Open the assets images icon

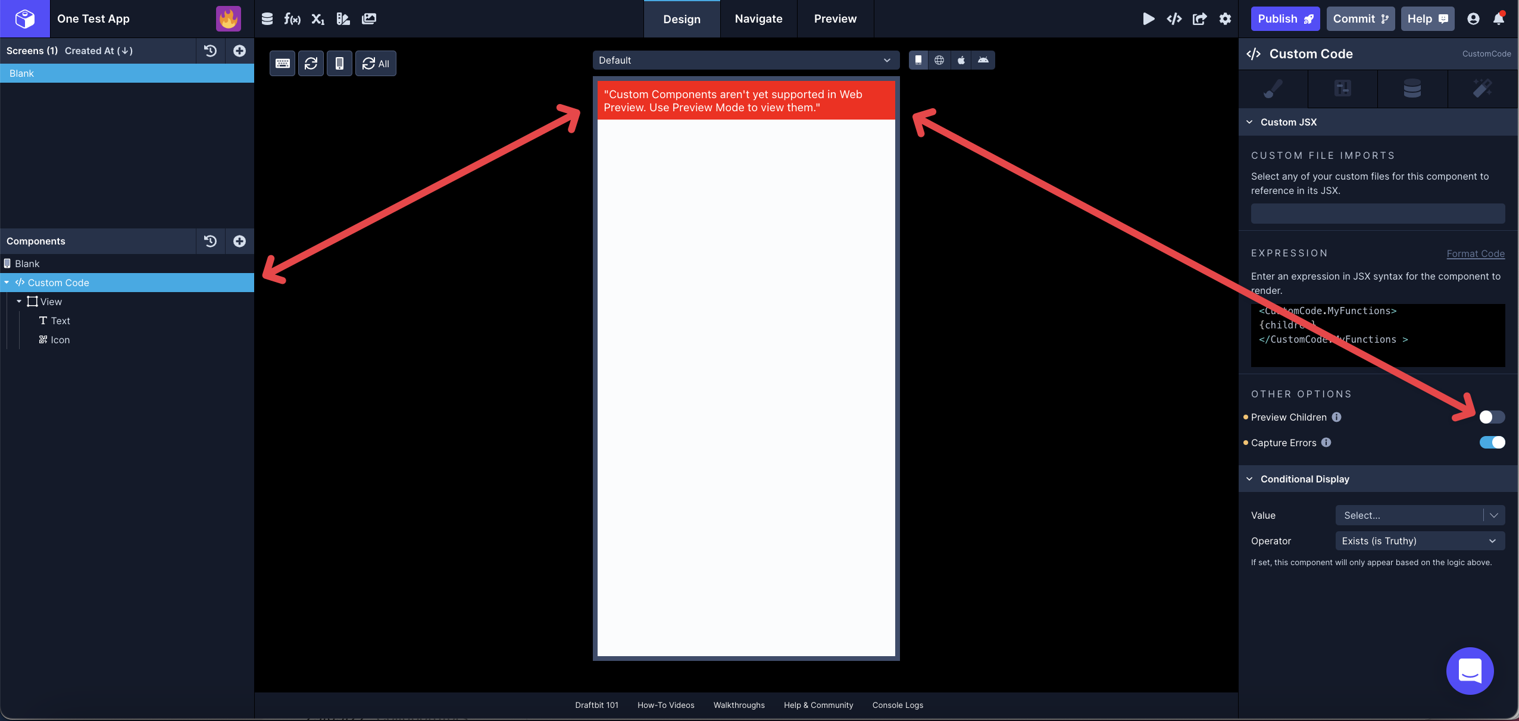pyautogui.click(x=369, y=19)
